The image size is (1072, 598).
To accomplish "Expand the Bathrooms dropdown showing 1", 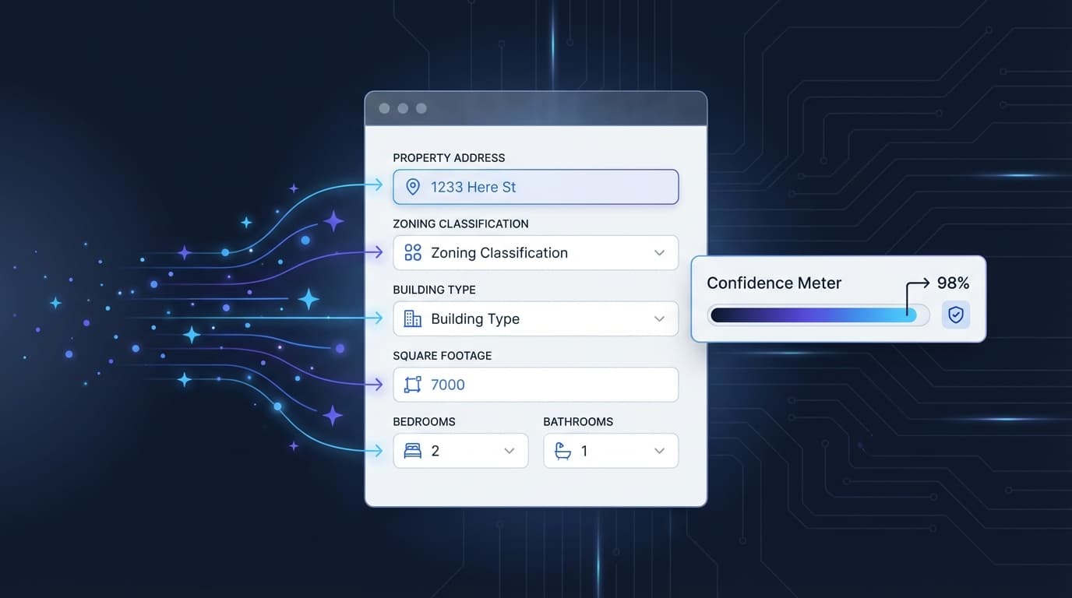I will [x=659, y=450].
